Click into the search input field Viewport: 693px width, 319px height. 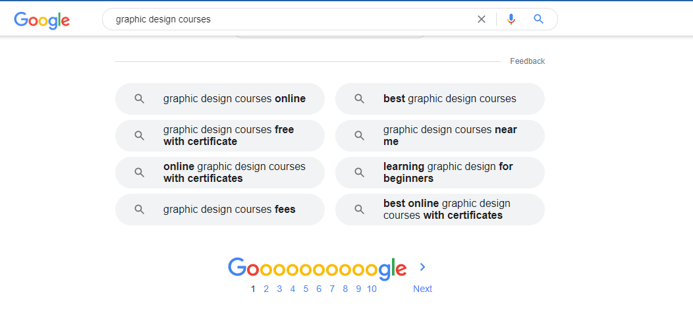tap(290, 19)
